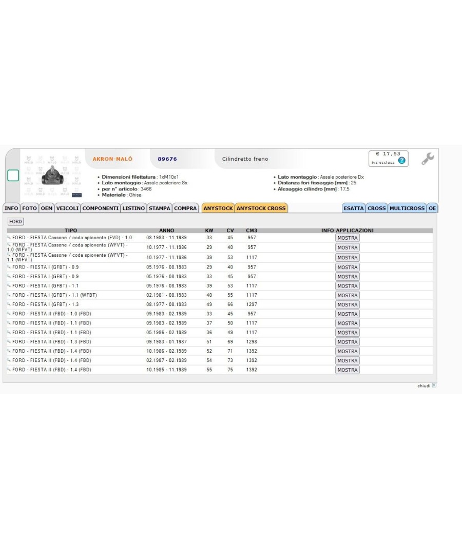Click MOSTRA for FIESTA II 1.1 36 KW
The height and width of the screenshot is (539, 462).
(x=347, y=333)
